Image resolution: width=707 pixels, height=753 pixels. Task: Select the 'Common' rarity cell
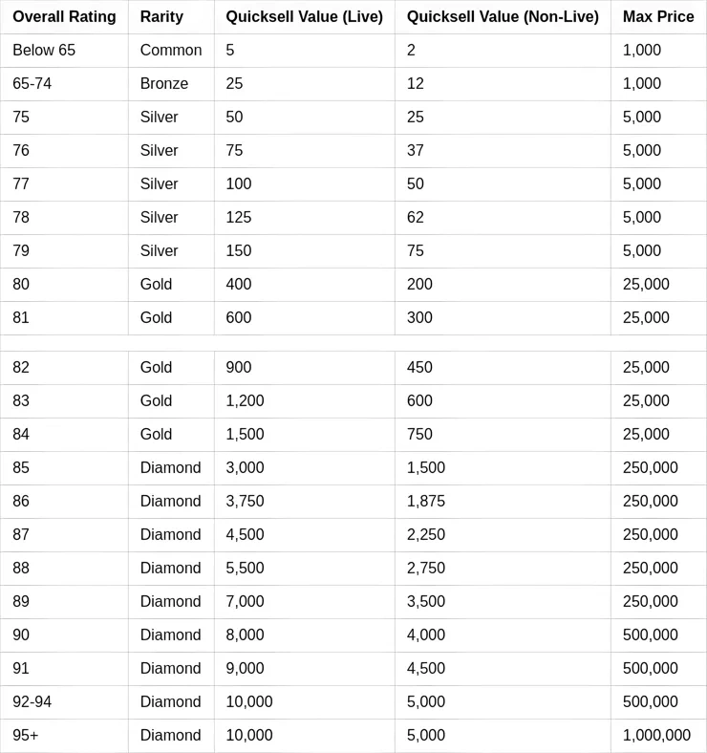pyautogui.click(x=171, y=51)
